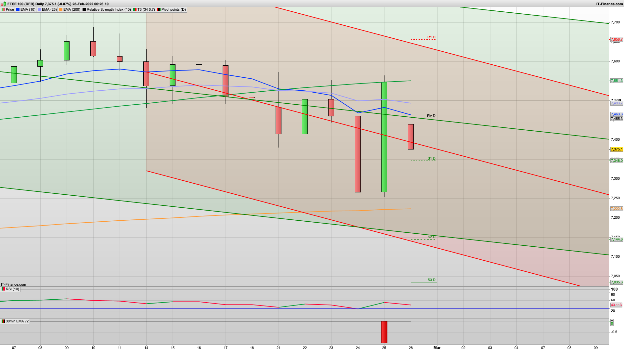Click the red histogram bar at date 25
This screenshot has width=624, height=351.
click(384, 332)
